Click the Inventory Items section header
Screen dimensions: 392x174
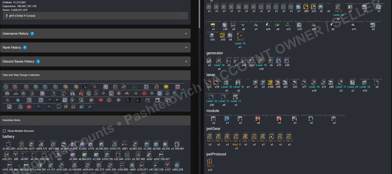tap(95, 120)
